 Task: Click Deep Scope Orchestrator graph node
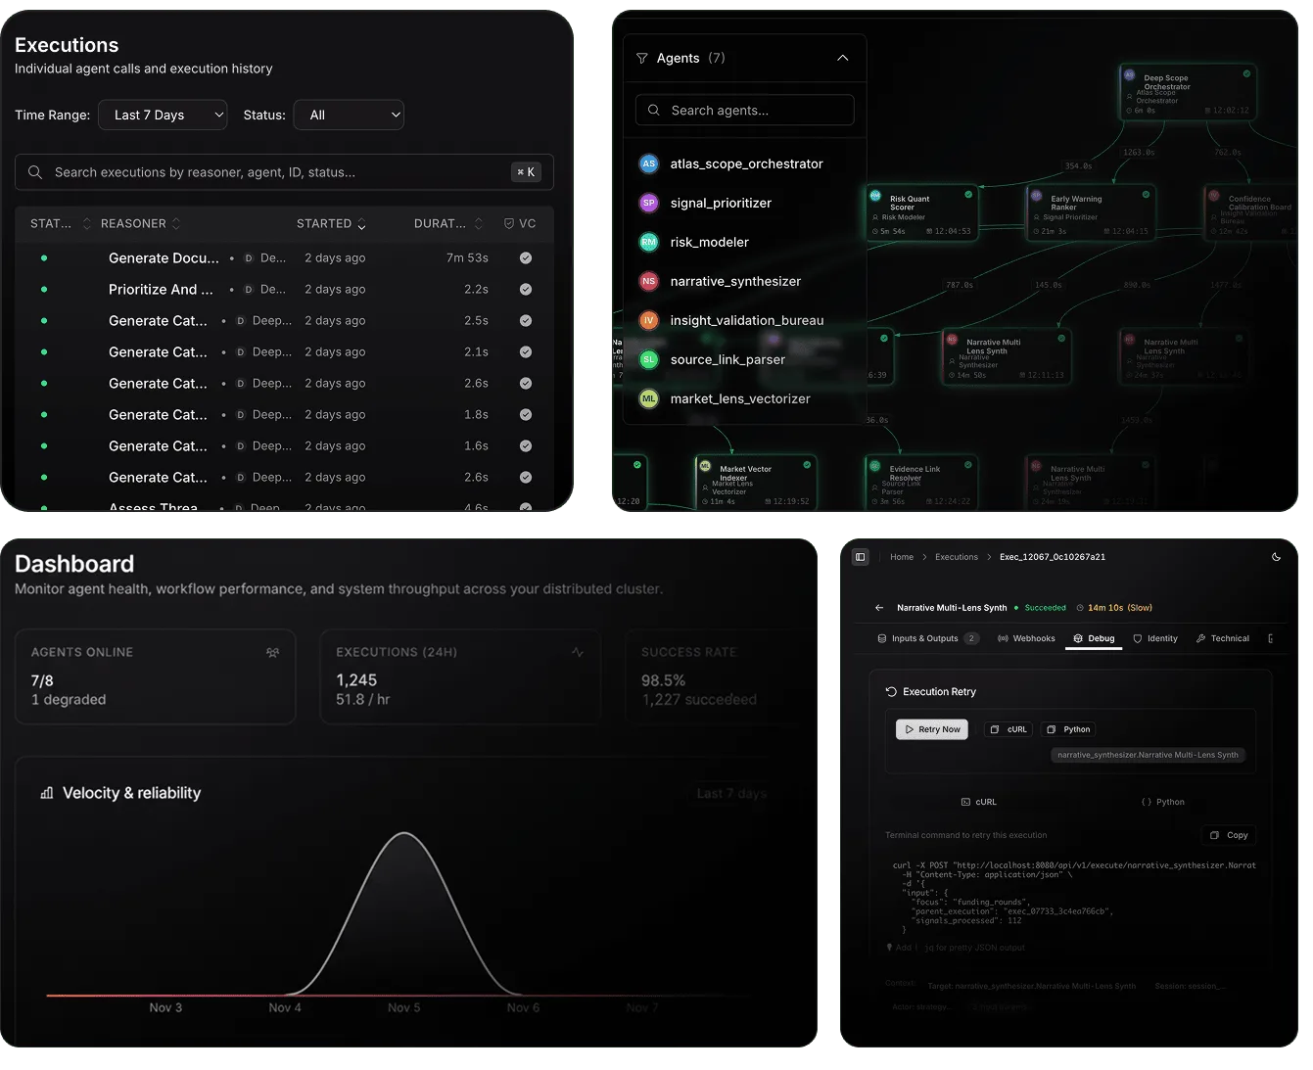tap(1187, 93)
